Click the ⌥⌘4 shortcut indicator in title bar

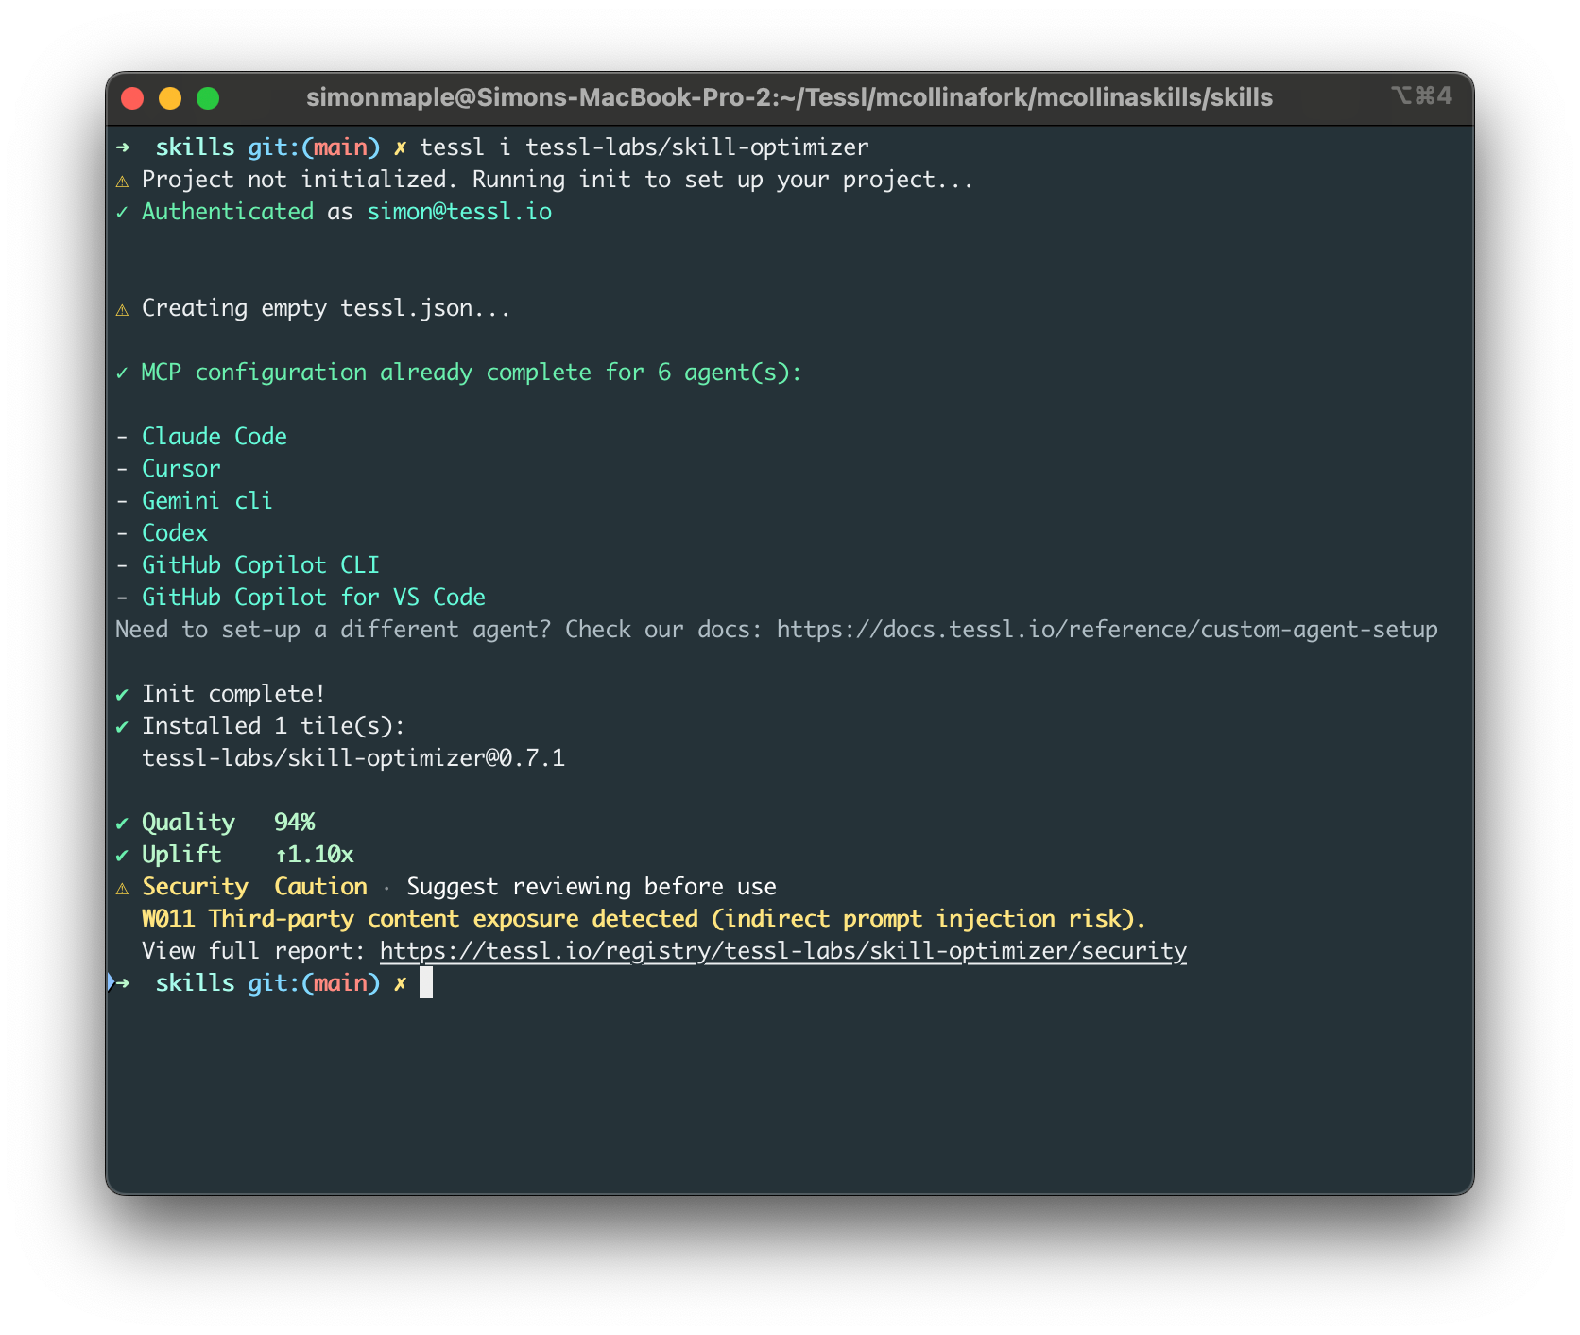pos(1421,95)
